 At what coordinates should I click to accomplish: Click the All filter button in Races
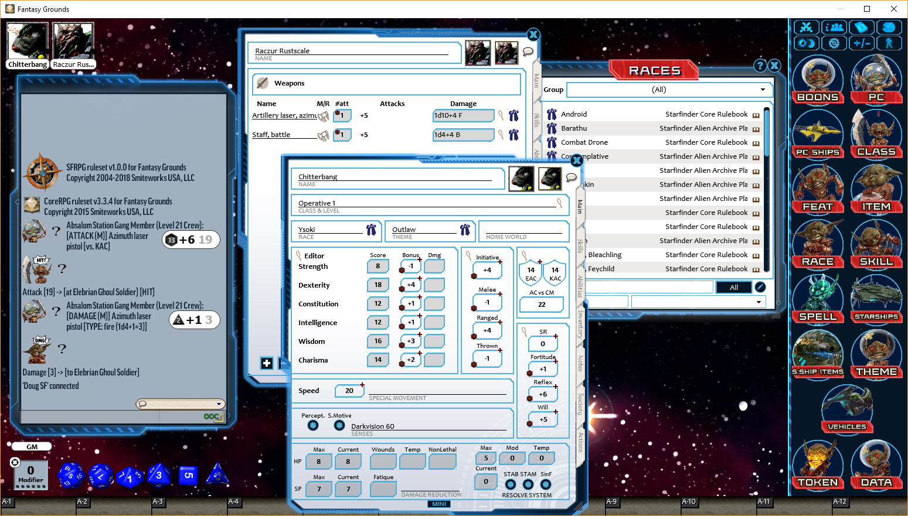(733, 287)
